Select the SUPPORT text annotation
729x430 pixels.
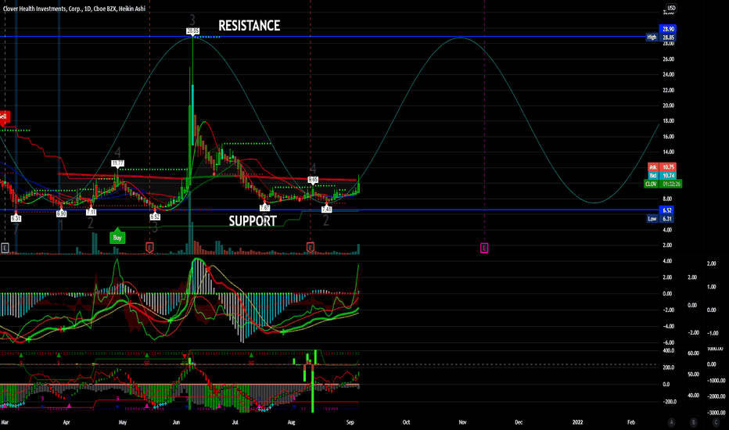click(x=253, y=220)
